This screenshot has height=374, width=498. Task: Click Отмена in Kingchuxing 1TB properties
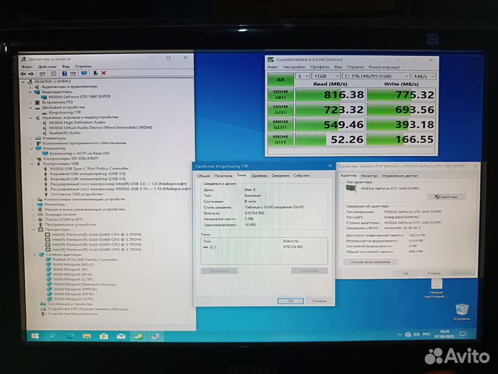pos(319,301)
